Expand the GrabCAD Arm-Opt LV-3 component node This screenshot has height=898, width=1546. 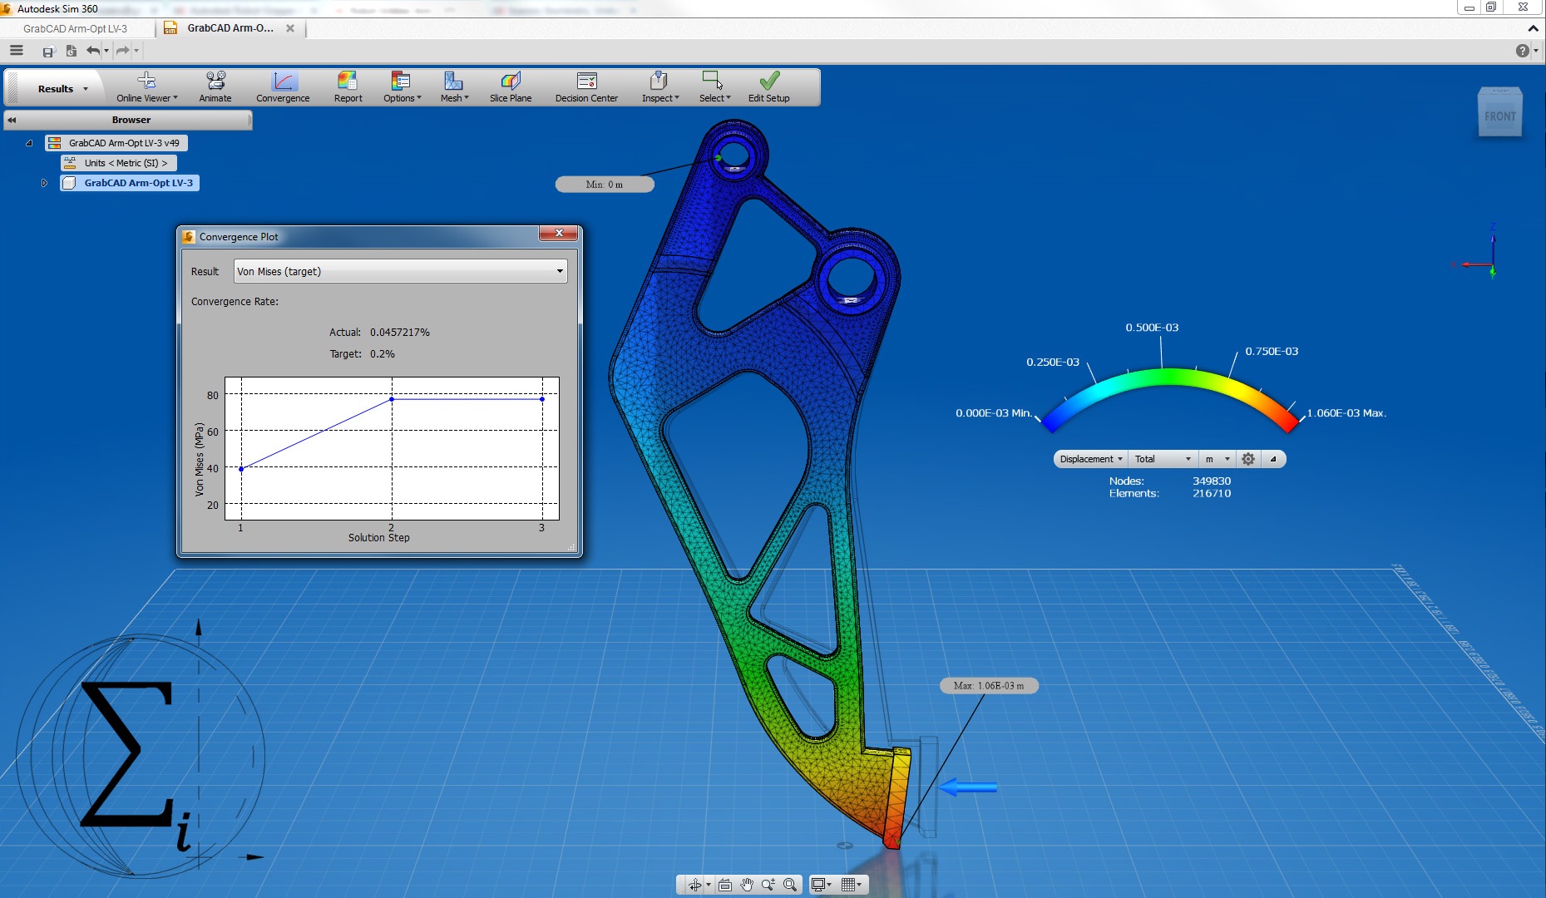(44, 183)
